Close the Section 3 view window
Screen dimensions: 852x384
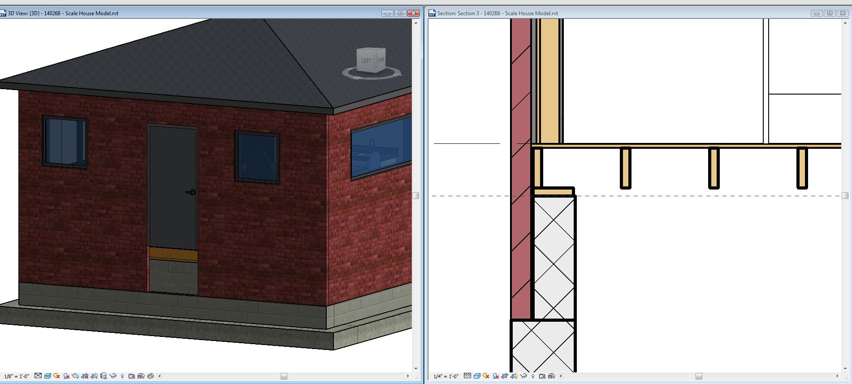tap(843, 13)
